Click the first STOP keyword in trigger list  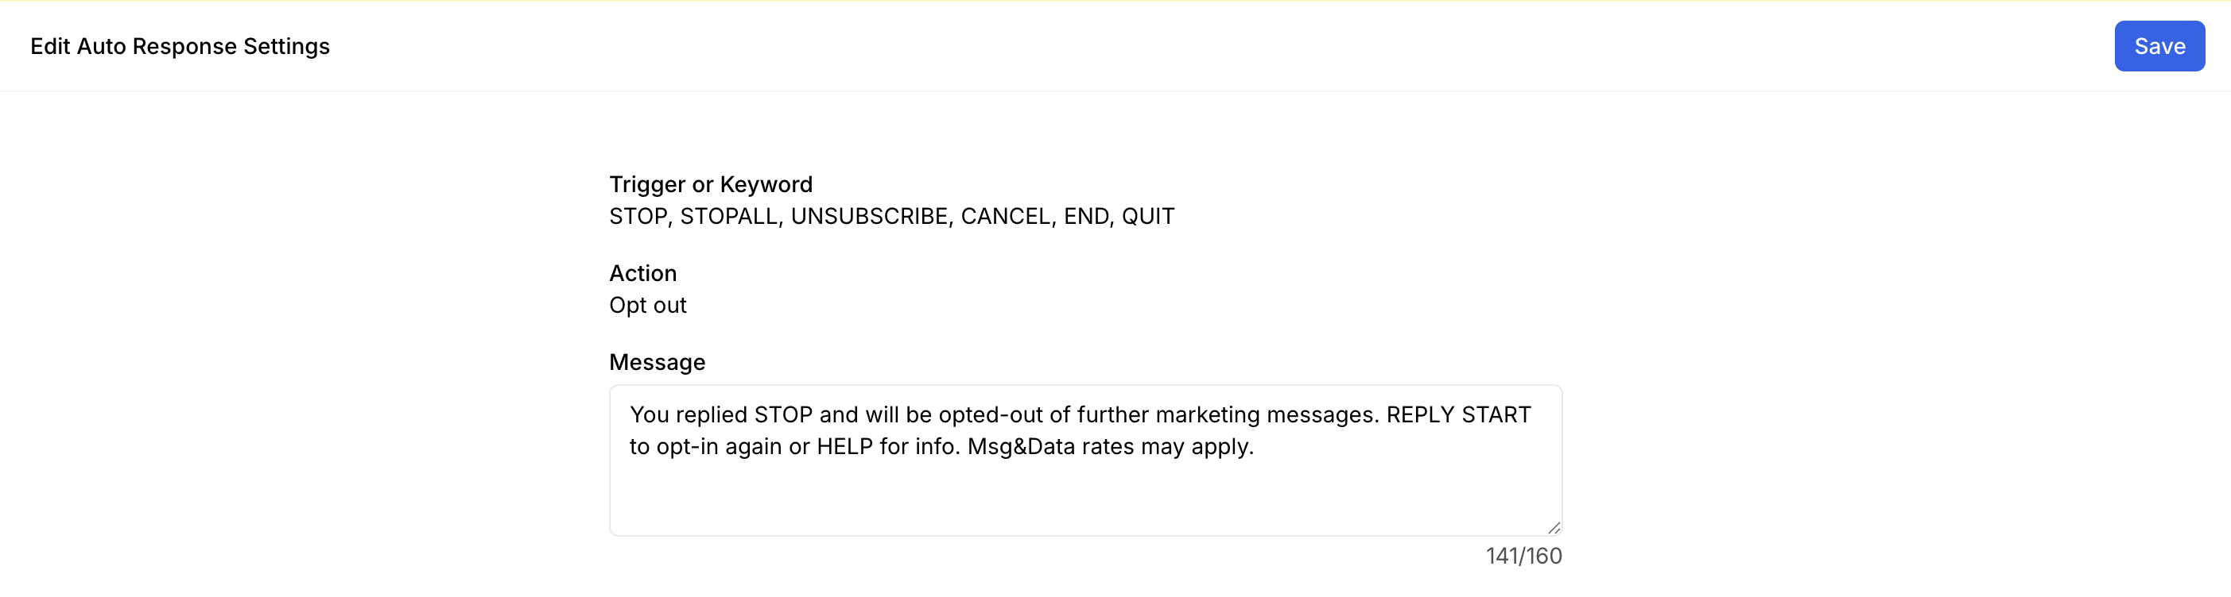click(x=638, y=216)
